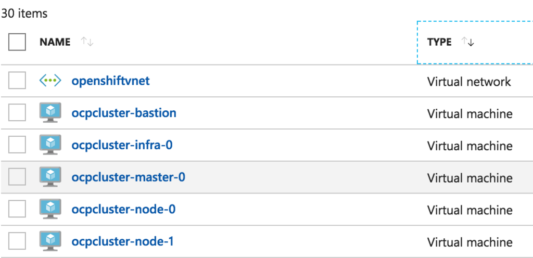Check the box for openshiftvnet row
This screenshot has width=533, height=258.
tap(17, 81)
